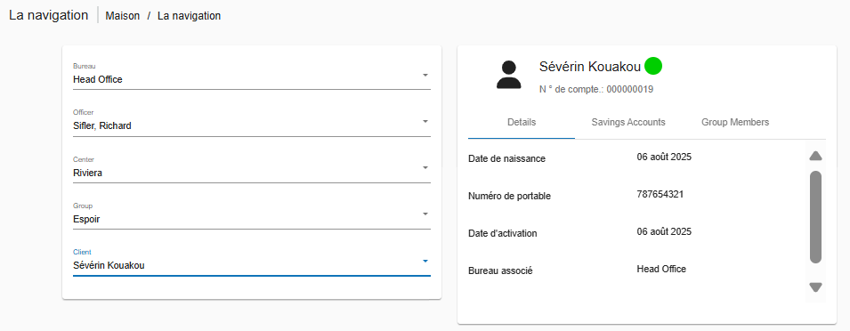
Task: Expand the Center dropdown arrow
Action: point(425,167)
